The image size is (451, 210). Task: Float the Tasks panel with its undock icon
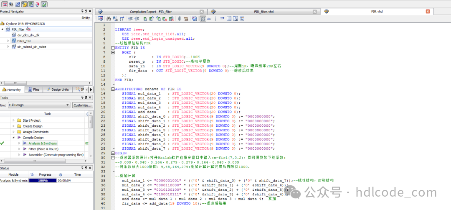[x=86, y=97]
